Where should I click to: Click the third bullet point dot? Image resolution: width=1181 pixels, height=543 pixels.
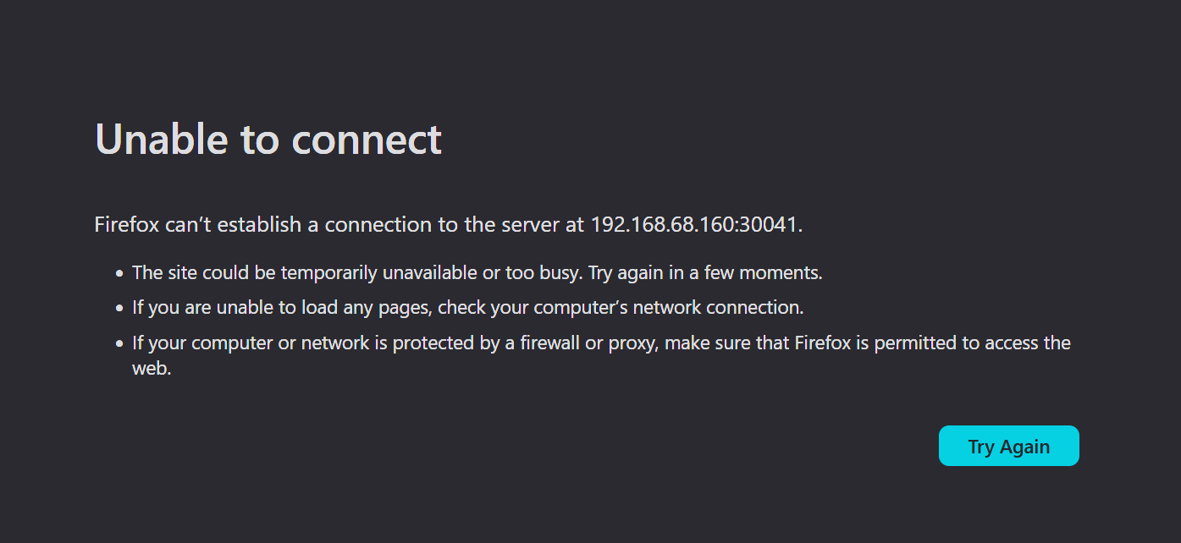[119, 344]
